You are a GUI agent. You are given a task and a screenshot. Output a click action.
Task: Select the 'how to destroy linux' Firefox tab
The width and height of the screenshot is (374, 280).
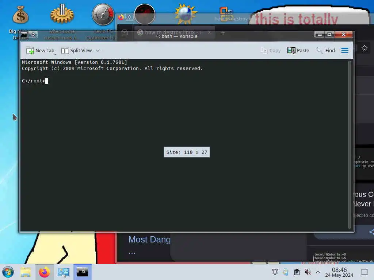click(175, 32)
